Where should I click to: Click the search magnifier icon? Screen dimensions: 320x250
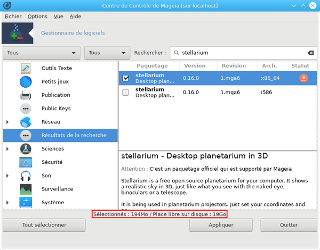177,53
